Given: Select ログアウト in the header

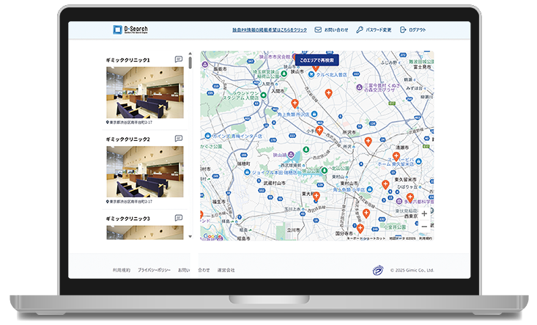Looking at the screenshot, I should [x=417, y=30].
